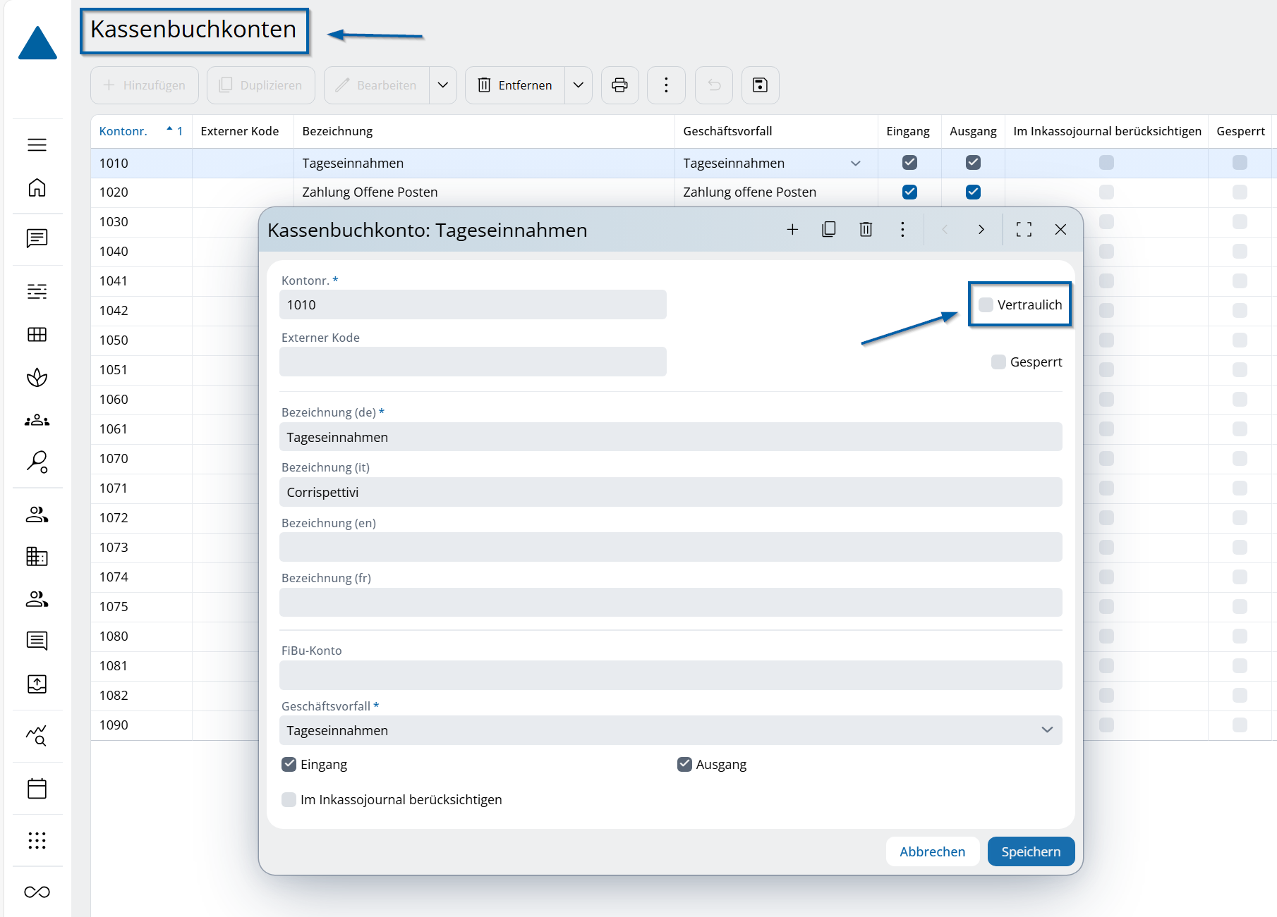Go to the next record arrow in the dialog
Image resolution: width=1277 pixels, height=917 pixels.
(981, 229)
